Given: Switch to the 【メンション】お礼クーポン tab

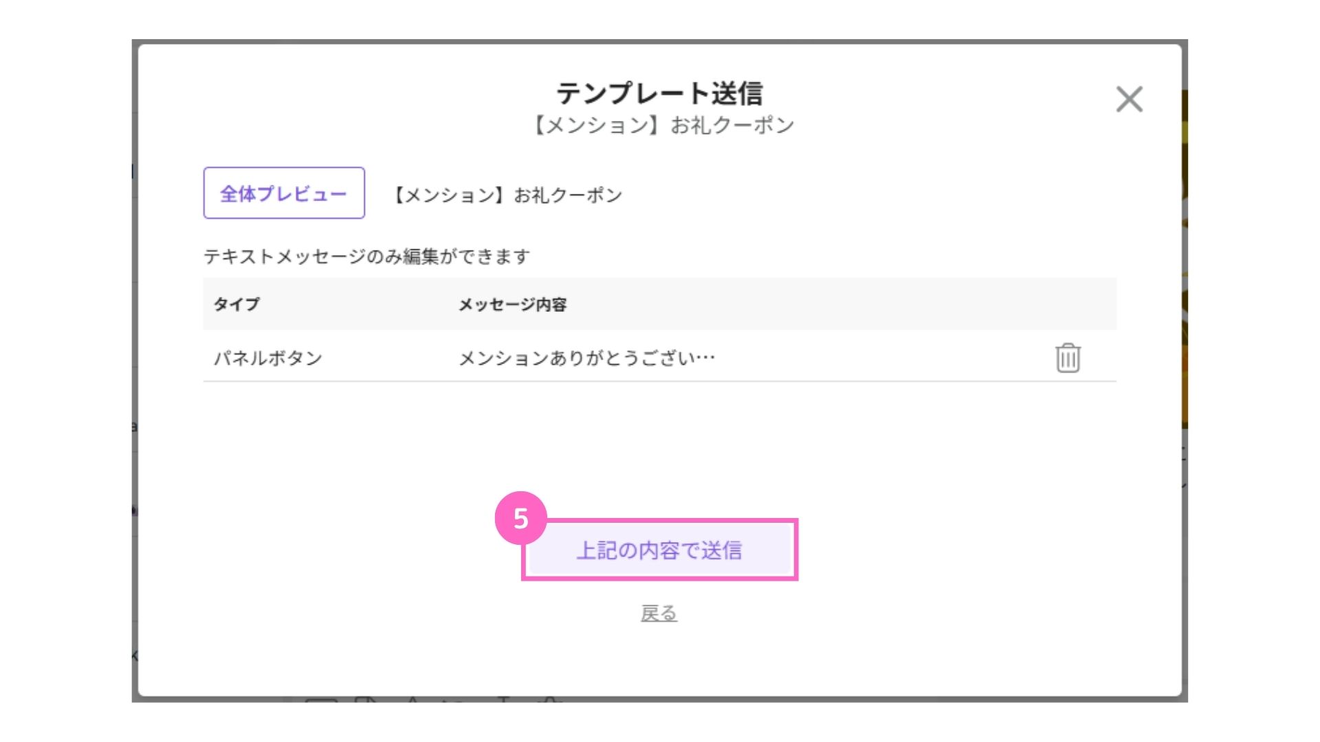Looking at the screenshot, I should tap(508, 195).
